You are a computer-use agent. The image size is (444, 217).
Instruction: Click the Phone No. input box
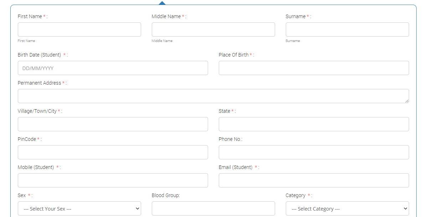314,152
